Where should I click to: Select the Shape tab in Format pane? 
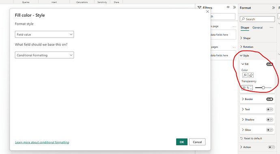[245, 28]
